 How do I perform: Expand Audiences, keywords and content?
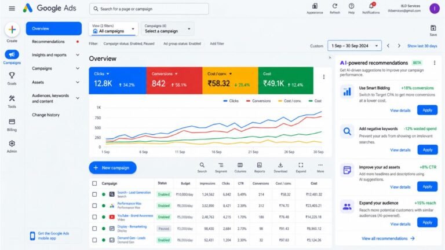coord(78,98)
